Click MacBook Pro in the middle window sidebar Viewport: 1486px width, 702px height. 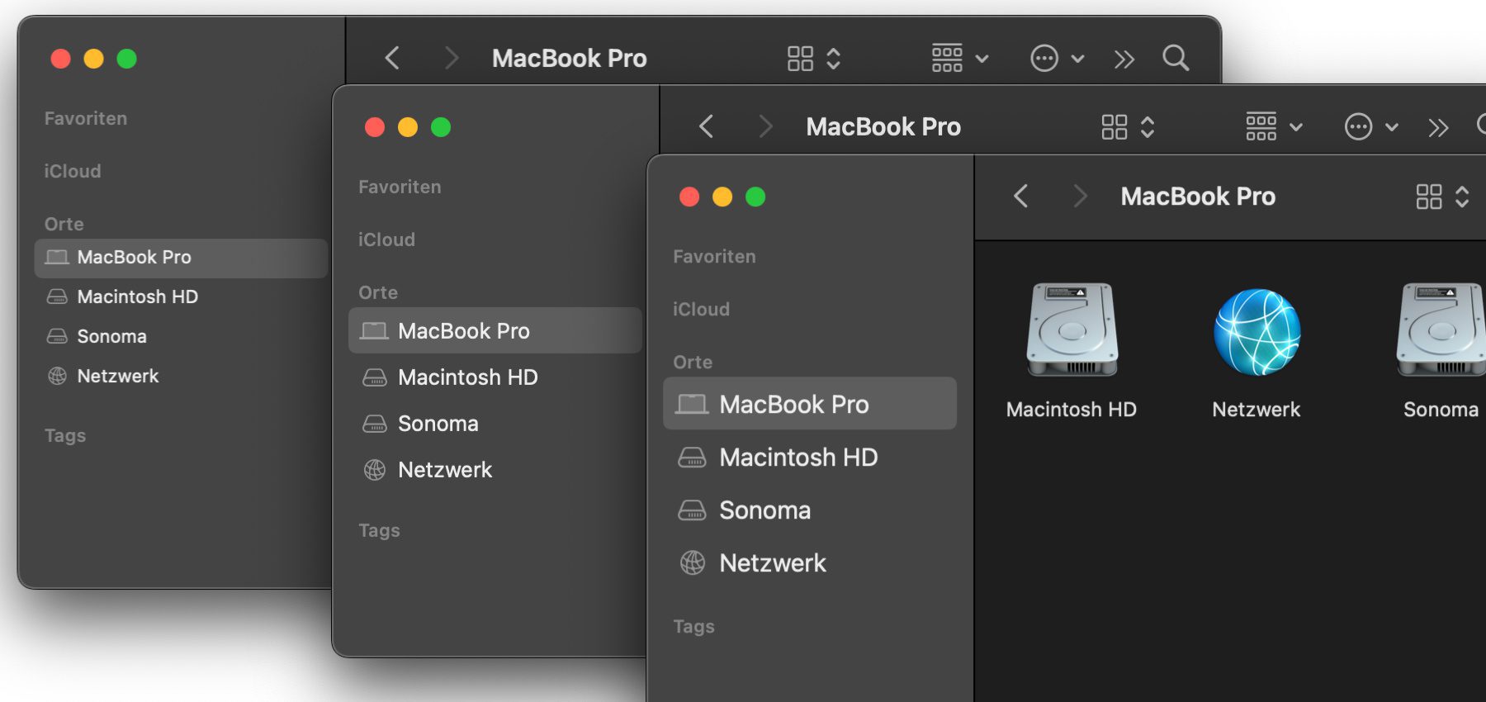tap(463, 331)
